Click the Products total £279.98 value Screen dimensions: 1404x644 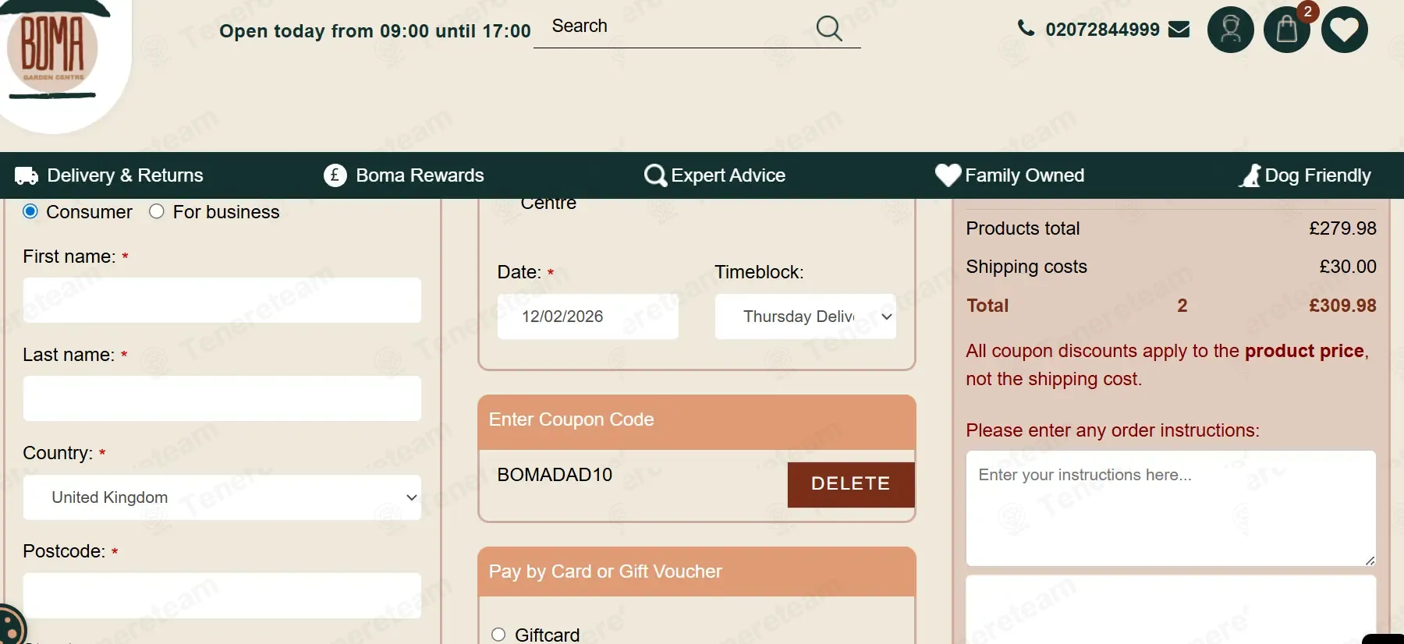1342,228
